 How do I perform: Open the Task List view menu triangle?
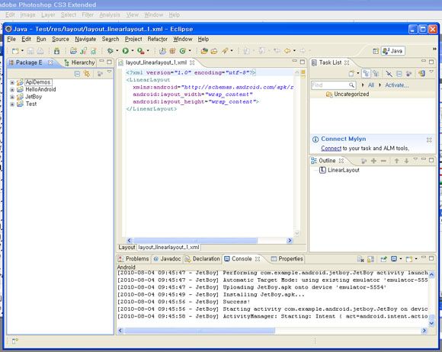point(431,72)
